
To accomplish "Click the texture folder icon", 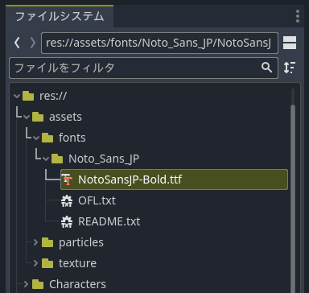I will (47, 263).
